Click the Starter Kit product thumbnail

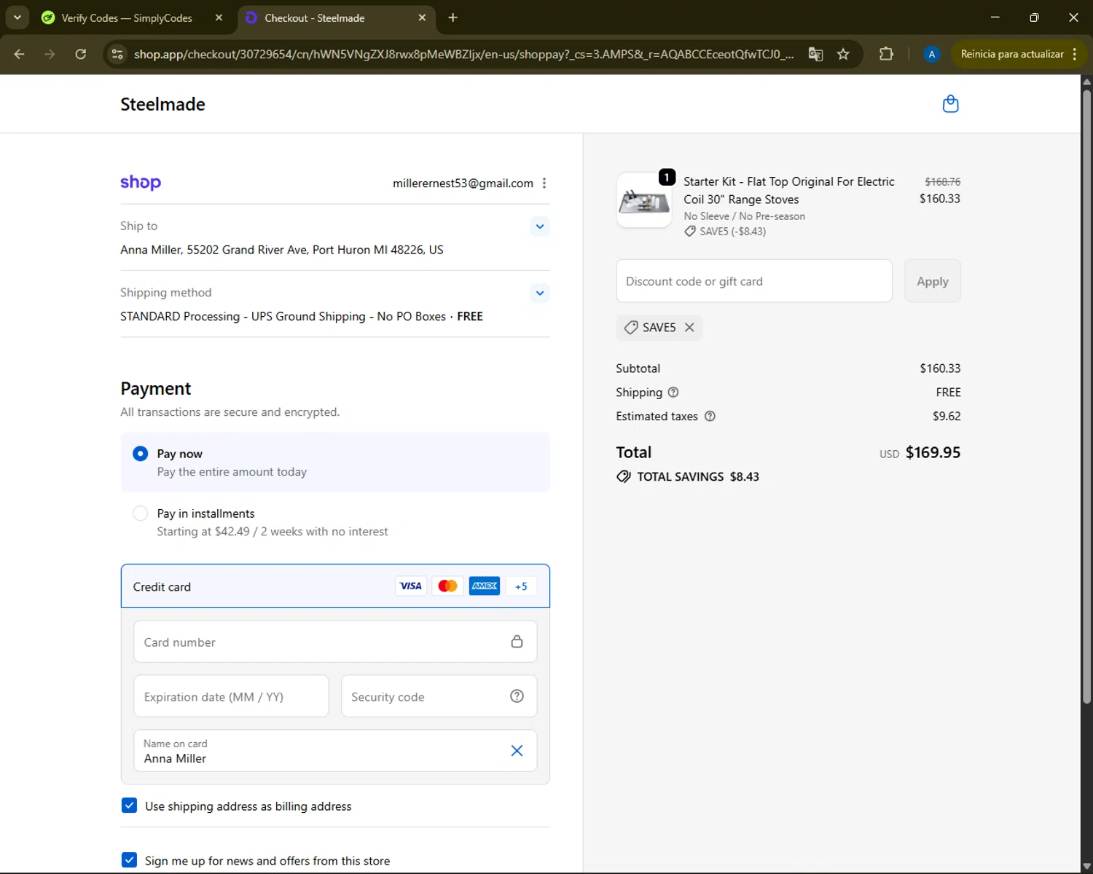(644, 201)
